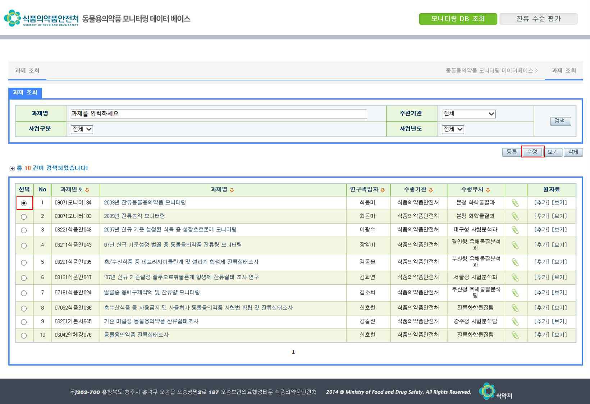Image resolution: width=590 pixels, height=404 pixels.
Task: Click the 과제명 text input field
Action: [219, 114]
